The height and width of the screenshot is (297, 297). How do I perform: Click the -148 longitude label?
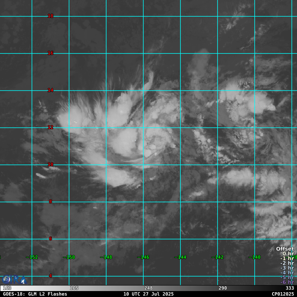pos(106,257)
